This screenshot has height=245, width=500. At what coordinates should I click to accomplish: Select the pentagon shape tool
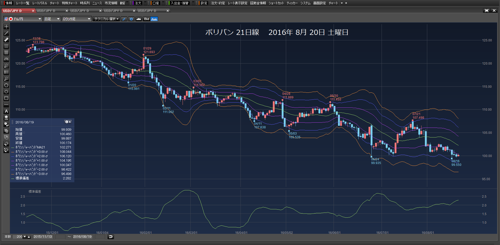(x=6, y=85)
